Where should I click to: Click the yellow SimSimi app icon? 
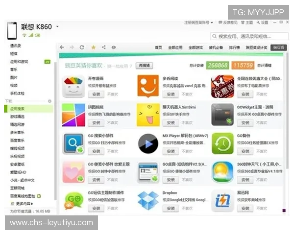coord(148,115)
